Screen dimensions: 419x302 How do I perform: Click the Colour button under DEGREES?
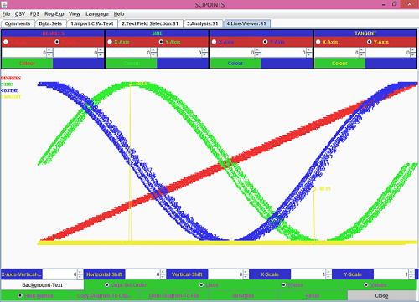(x=27, y=64)
